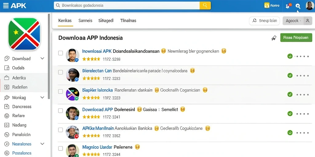Click the flag app logo in sidebar
The image size is (315, 157).
pos(24,34)
